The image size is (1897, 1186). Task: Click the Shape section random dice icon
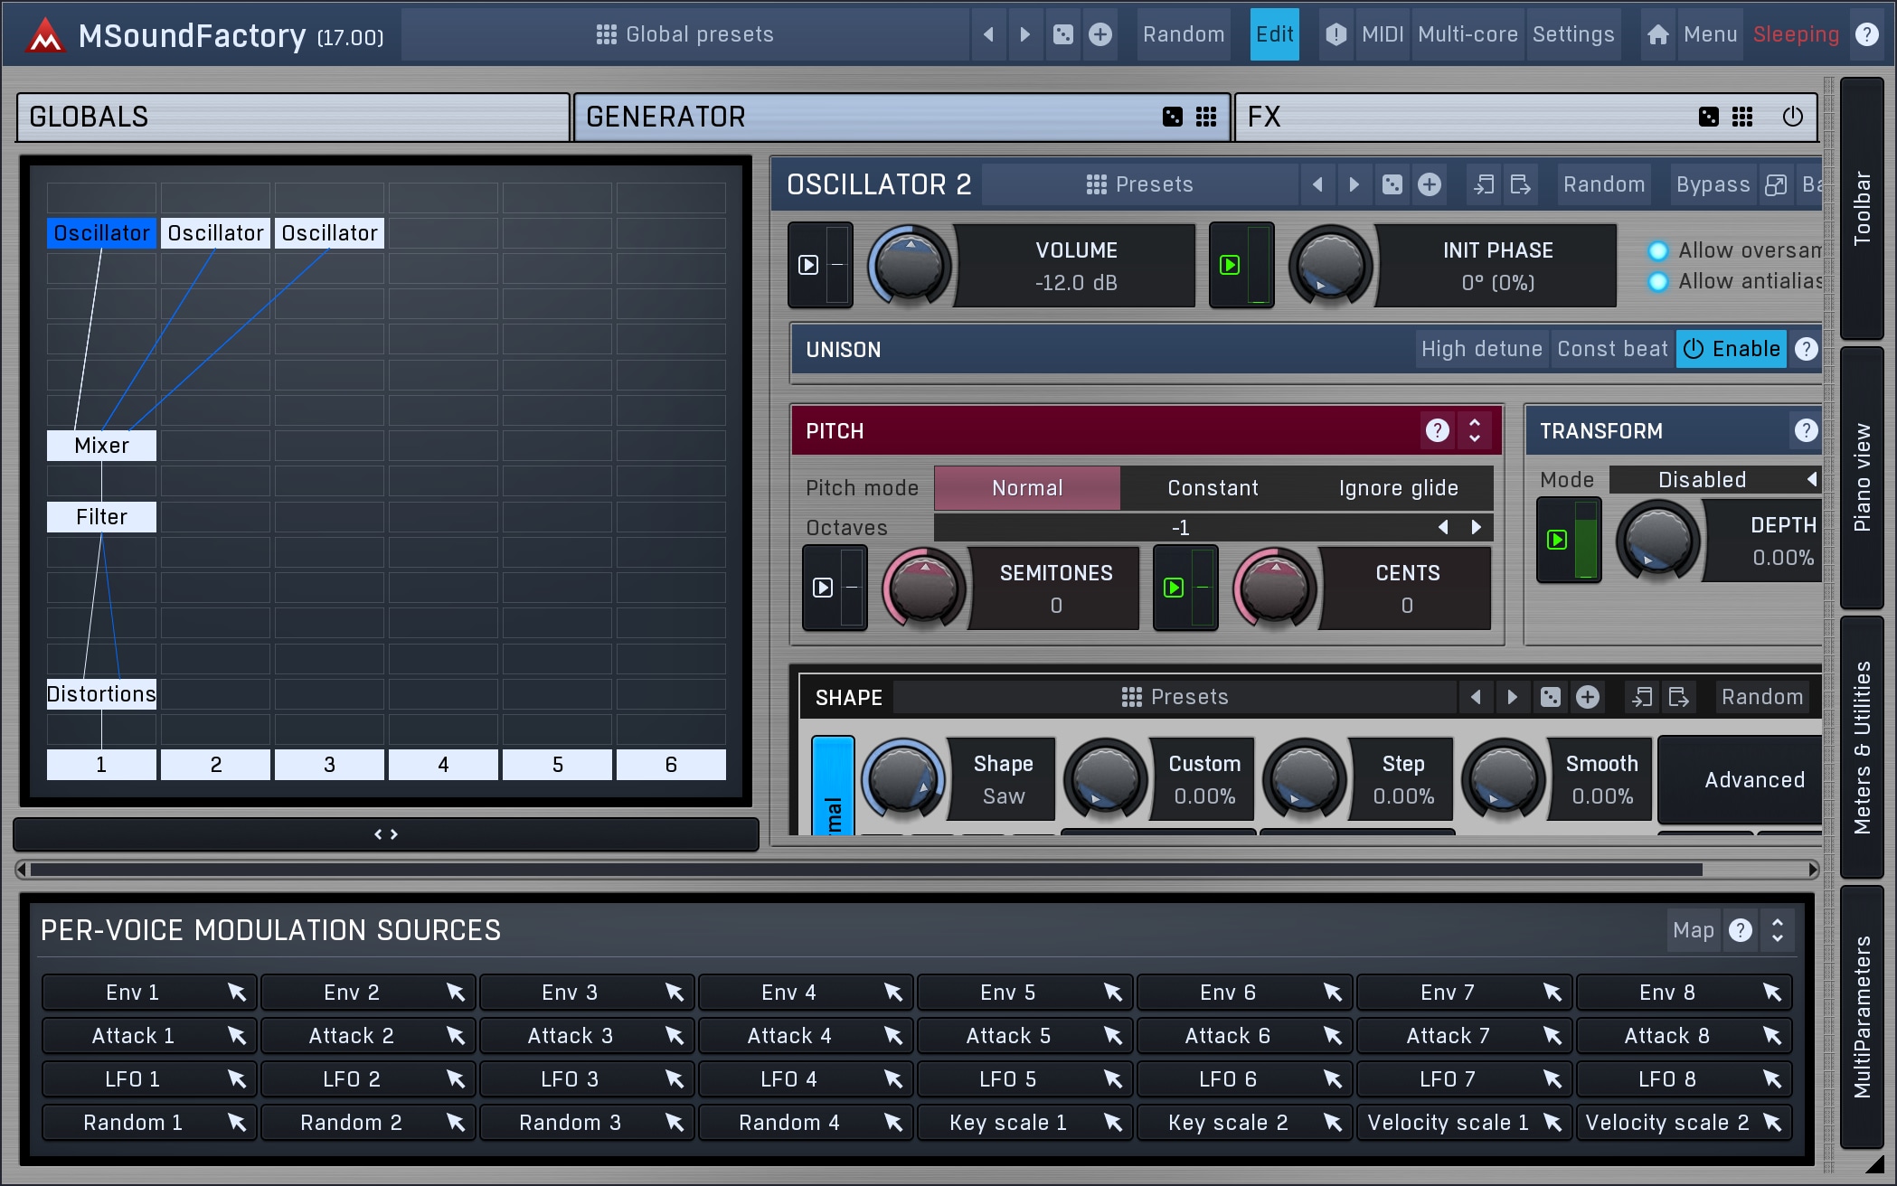(1550, 697)
